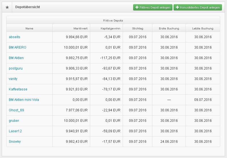The image size is (227, 158).
Task: Click the Stichtag column header
Action: coord(138,28)
